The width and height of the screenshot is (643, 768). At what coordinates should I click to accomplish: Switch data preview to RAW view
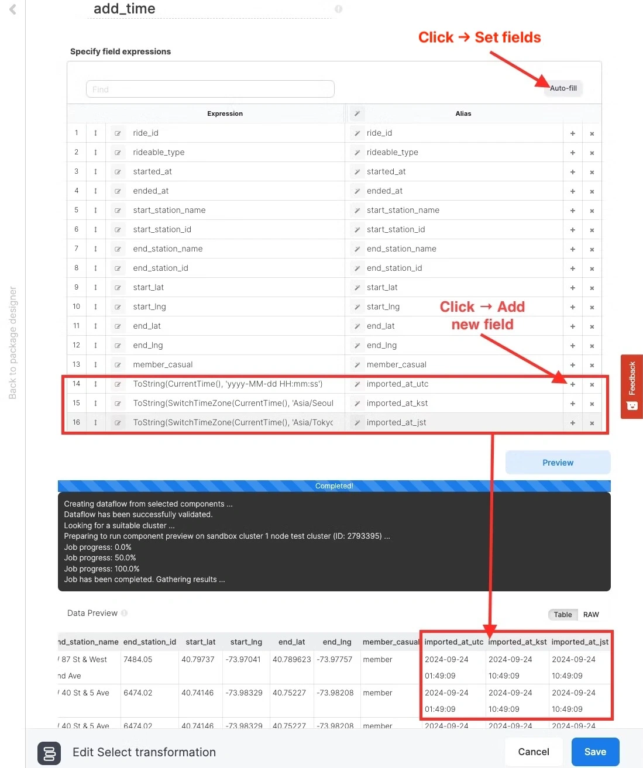pyautogui.click(x=591, y=614)
